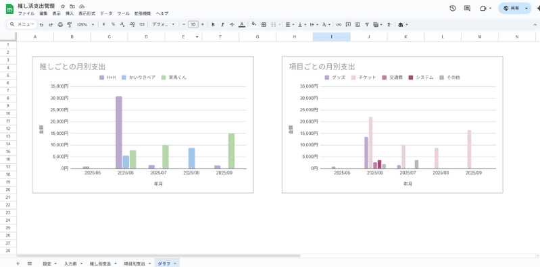Create a filter with funnel icon

coord(367,25)
